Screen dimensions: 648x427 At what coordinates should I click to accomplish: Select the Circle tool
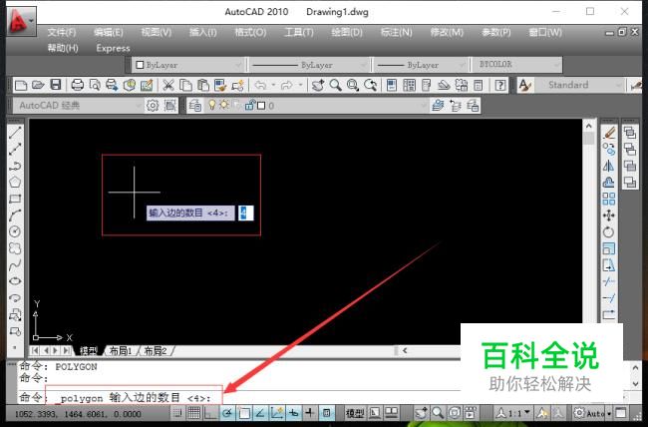click(x=15, y=231)
